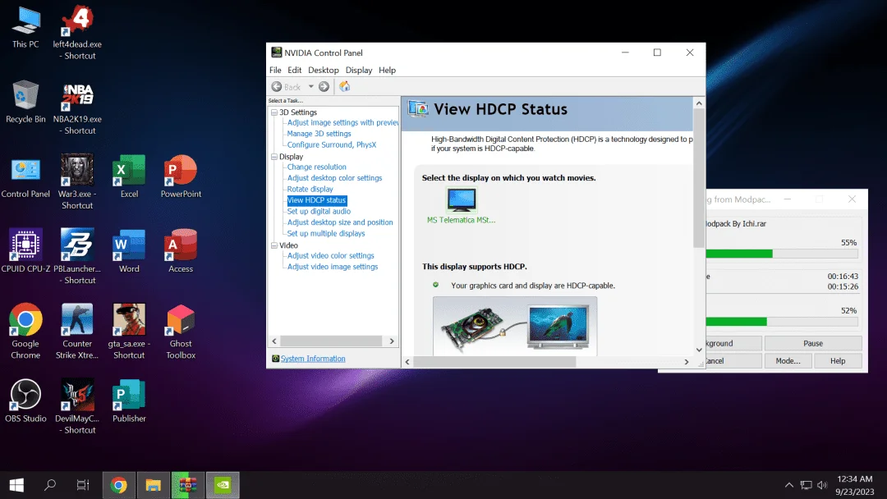Click Pause in the WinRAR extraction window

tap(813, 343)
